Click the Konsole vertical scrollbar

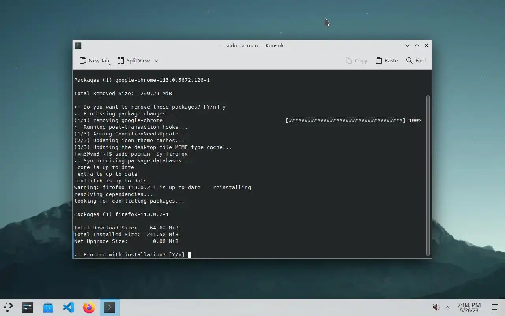[428, 175]
